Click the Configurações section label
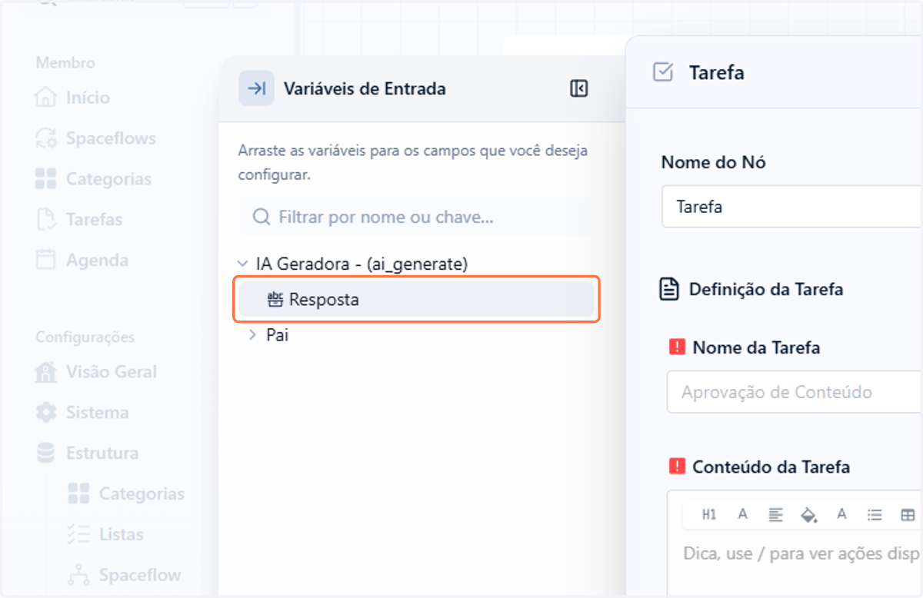Screen dimensions: 923x598 pos(85,337)
